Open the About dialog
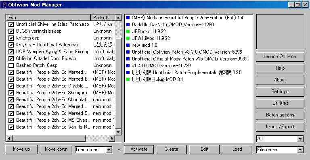310x160 pixels. [x=280, y=80]
